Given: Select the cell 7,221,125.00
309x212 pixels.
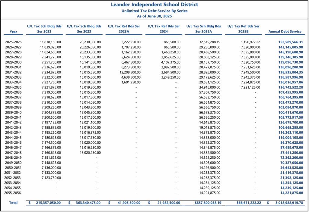Looking at the screenshot, I should pyautogui.click(x=250, y=87).
